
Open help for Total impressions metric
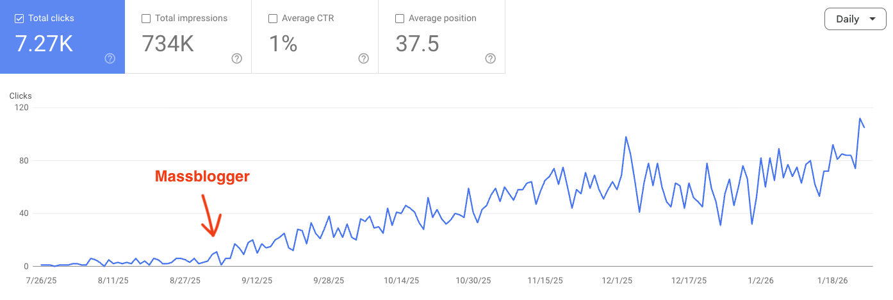click(236, 58)
